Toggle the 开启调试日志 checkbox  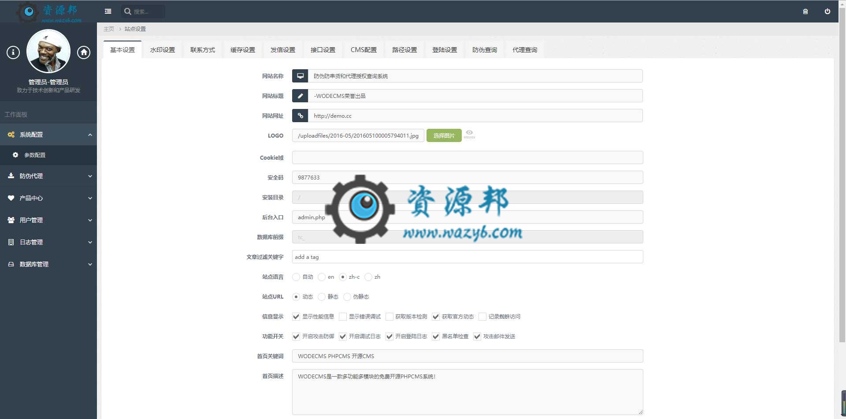coord(343,337)
